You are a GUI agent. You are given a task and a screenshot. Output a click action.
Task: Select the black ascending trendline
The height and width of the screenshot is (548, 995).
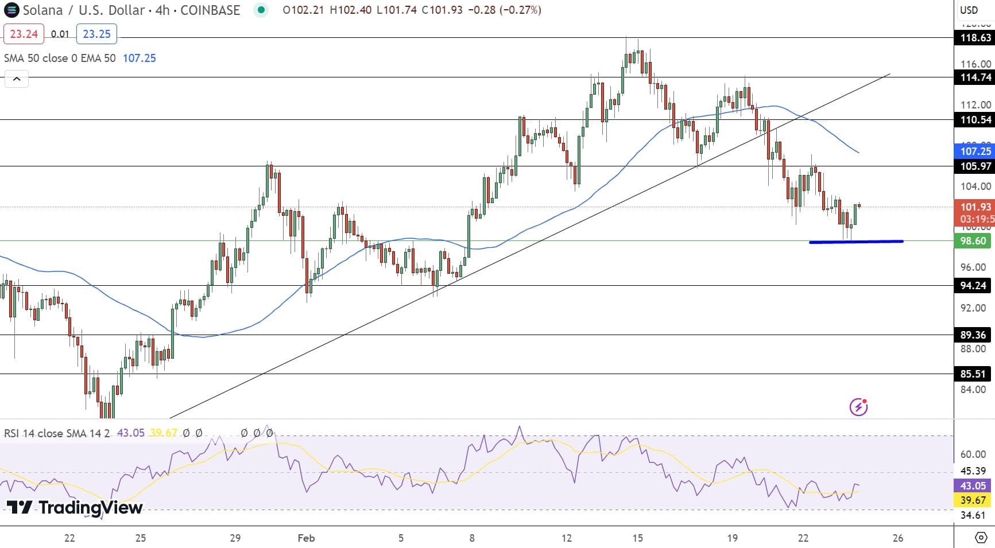(529, 246)
